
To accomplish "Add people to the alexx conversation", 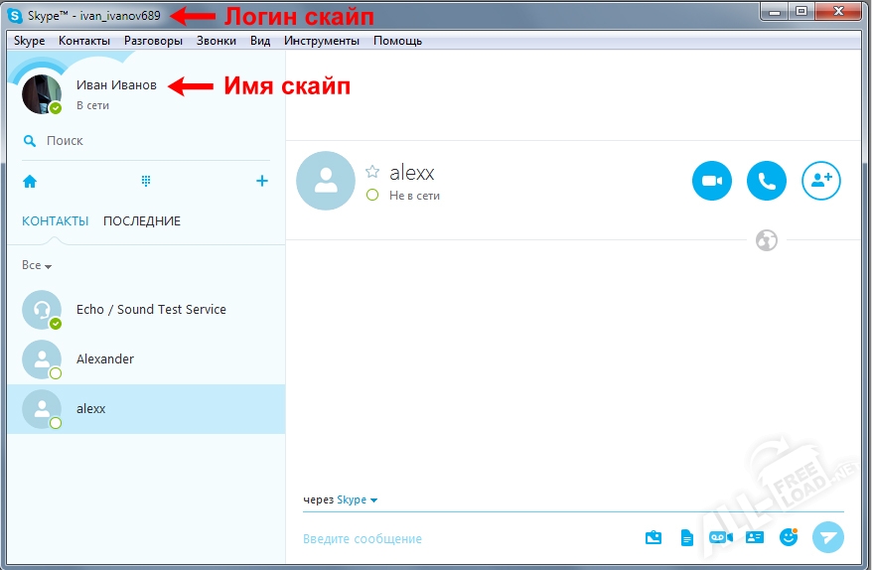I will 820,181.
